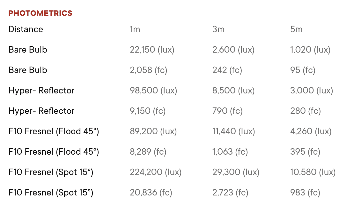
Task: Click the 790 (fc) value
Action: (227, 111)
